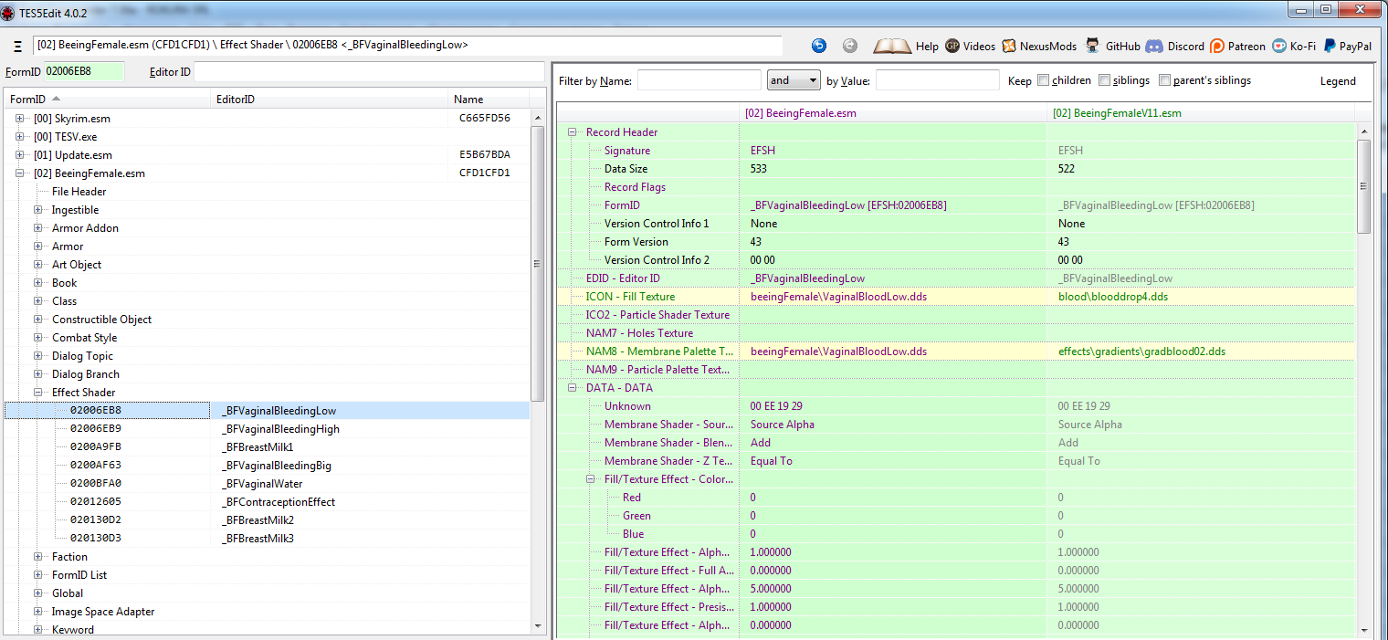Select _BFBreastMilk1 record
Screen dimensions: 1388x640
(258, 447)
